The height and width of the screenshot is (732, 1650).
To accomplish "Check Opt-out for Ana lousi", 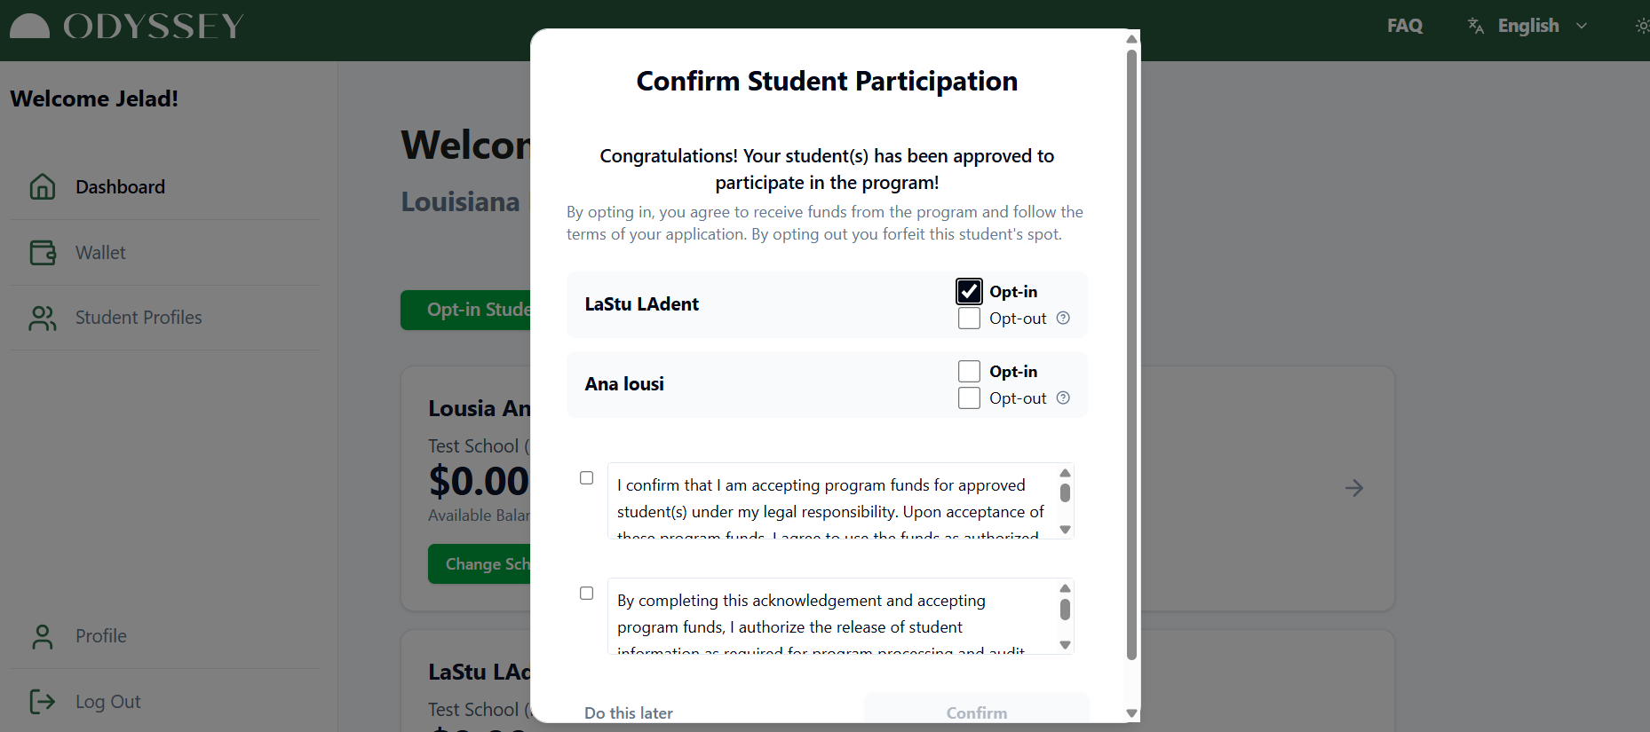I will [969, 398].
